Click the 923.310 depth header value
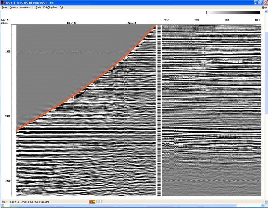This screenshot has height=208, width=268. coord(132,23)
